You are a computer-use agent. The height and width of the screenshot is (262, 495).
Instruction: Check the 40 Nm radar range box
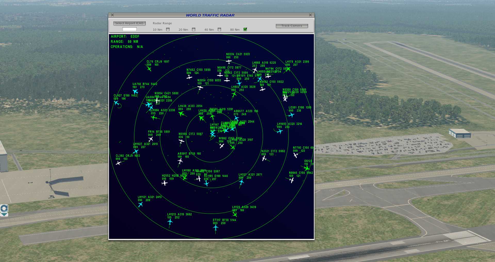[219, 29]
